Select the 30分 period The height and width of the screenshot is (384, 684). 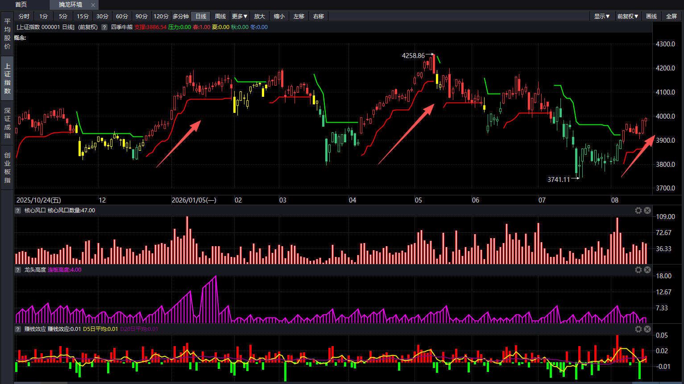point(103,16)
